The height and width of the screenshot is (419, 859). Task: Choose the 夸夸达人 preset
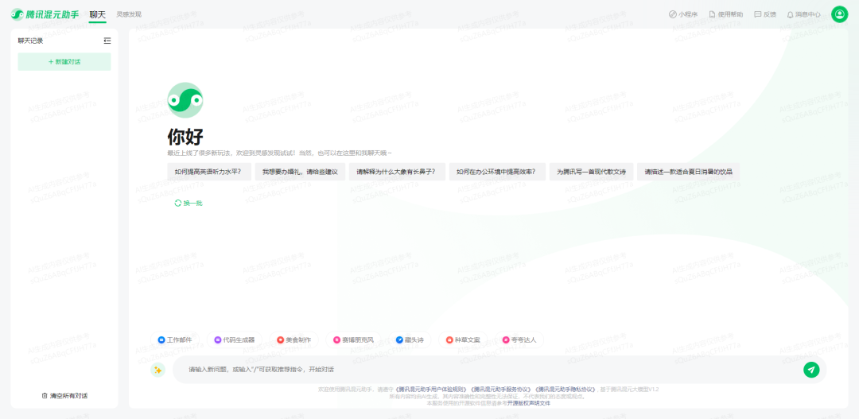click(x=520, y=339)
